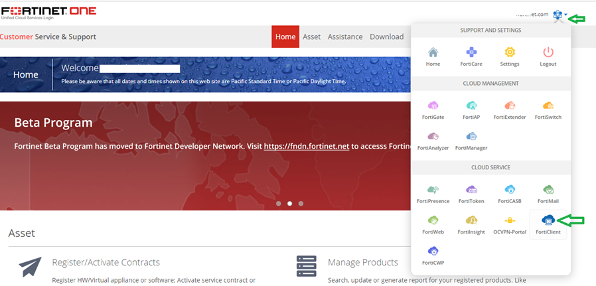
Task: Show the first carousel slide dot
Action: (x=279, y=204)
